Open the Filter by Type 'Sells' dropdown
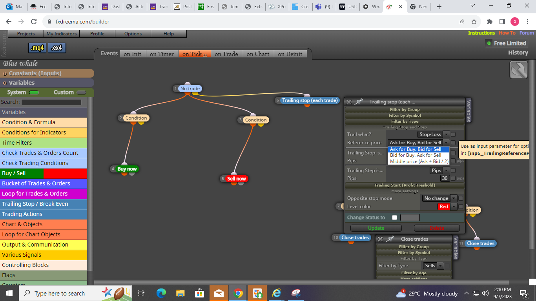 (434, 266)
